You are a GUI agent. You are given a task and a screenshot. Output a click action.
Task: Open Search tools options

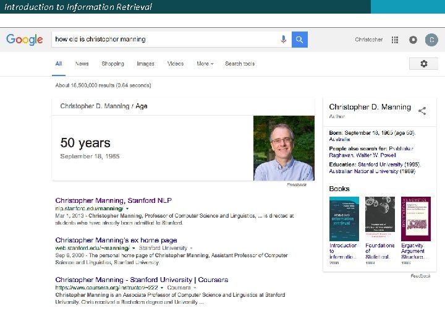(x=240, y=64)
